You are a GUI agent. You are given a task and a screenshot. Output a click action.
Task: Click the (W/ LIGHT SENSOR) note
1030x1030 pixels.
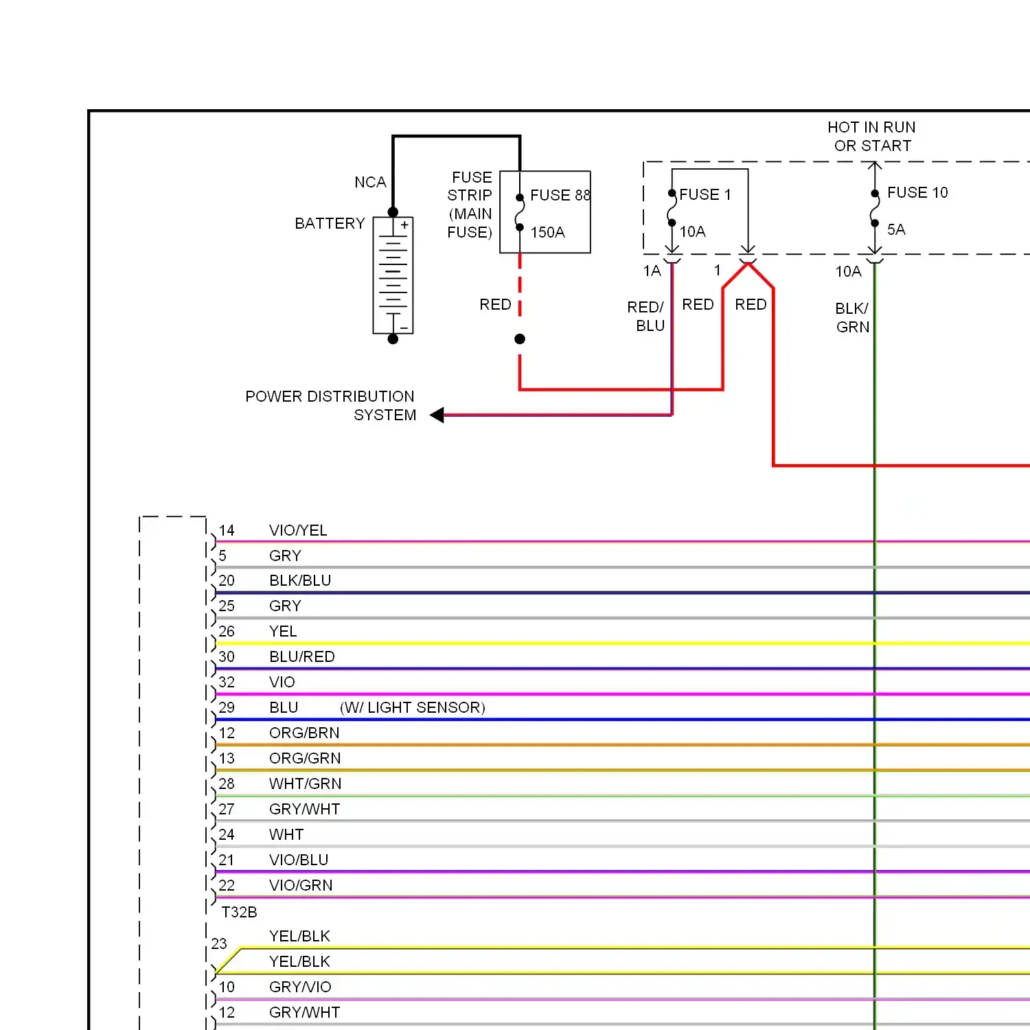[413, 708]
